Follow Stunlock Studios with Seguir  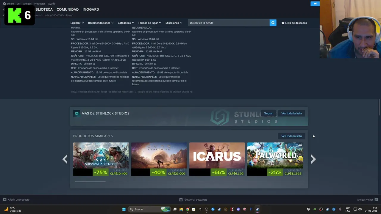pos(268,113)
